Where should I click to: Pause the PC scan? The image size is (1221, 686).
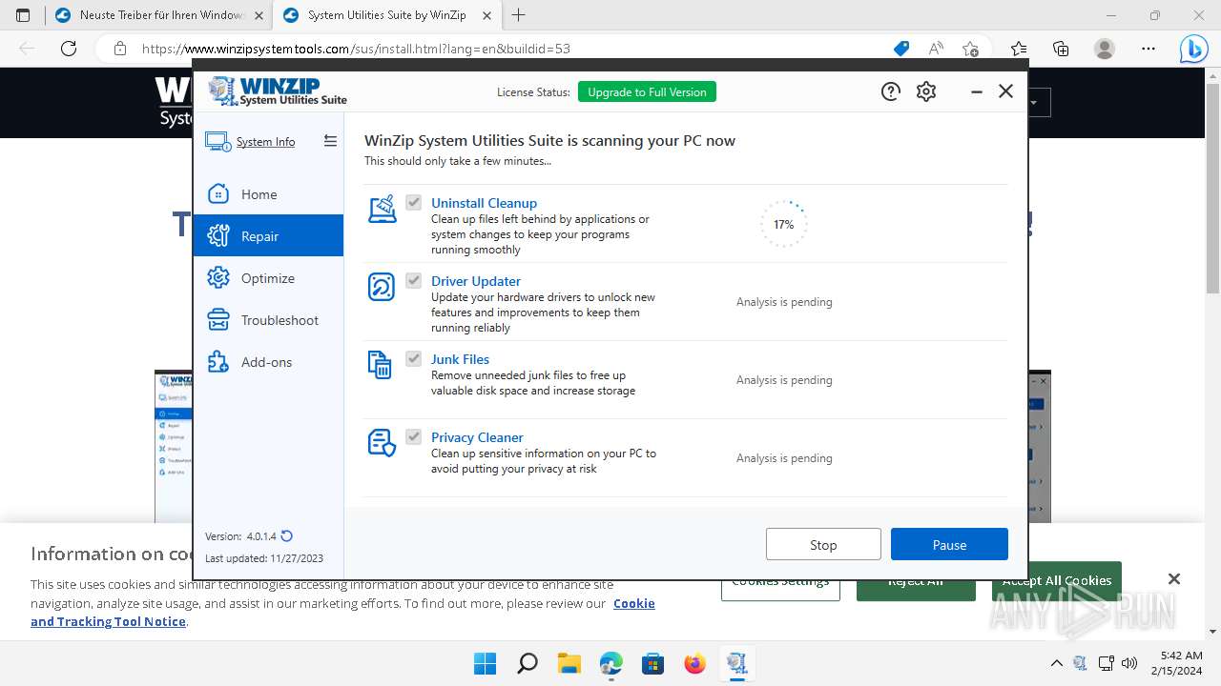coord(949,545)
